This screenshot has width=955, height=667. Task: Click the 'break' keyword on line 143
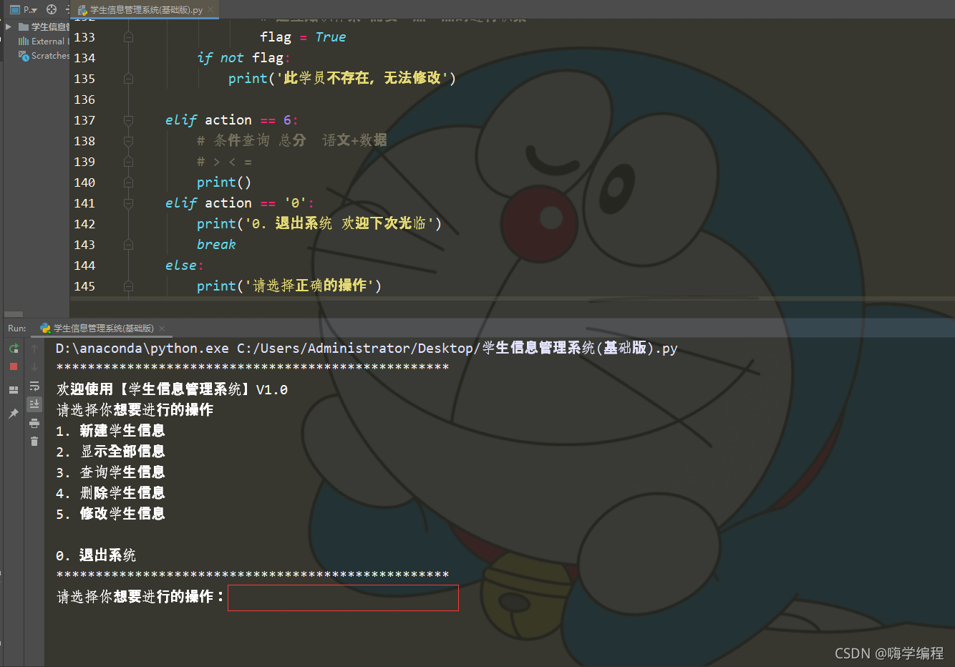click(216, 245)
